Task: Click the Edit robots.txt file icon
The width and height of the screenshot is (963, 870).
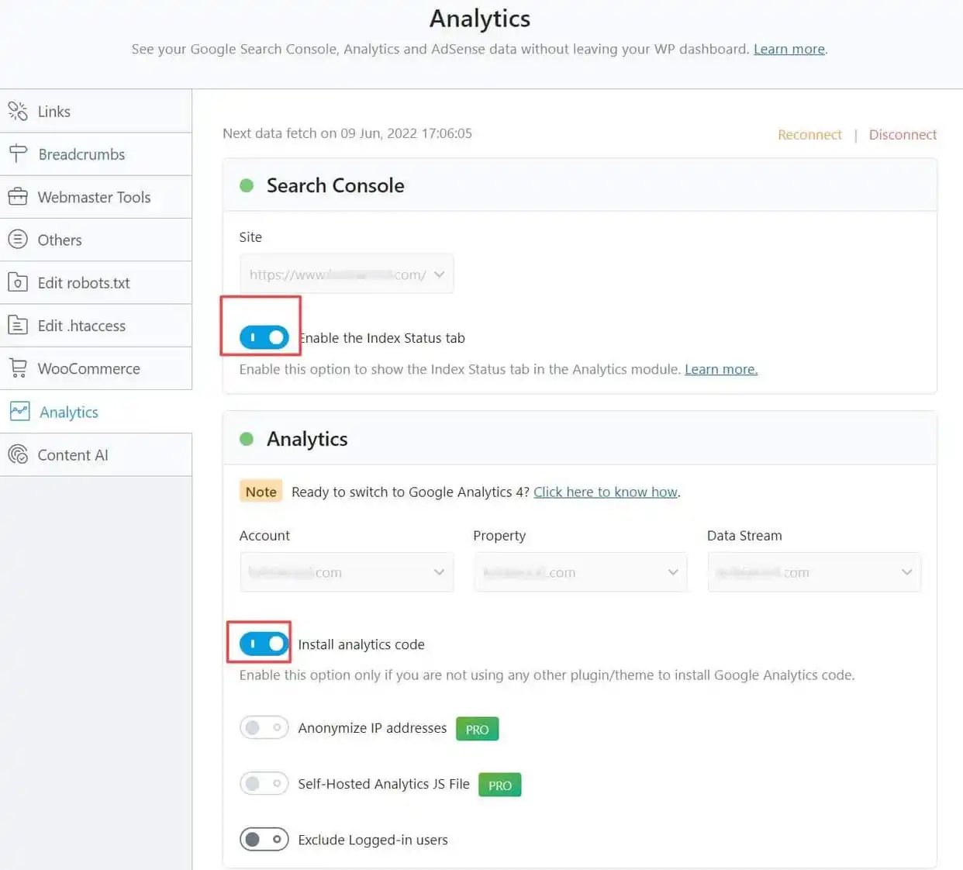Action: (x=18, y=282)
